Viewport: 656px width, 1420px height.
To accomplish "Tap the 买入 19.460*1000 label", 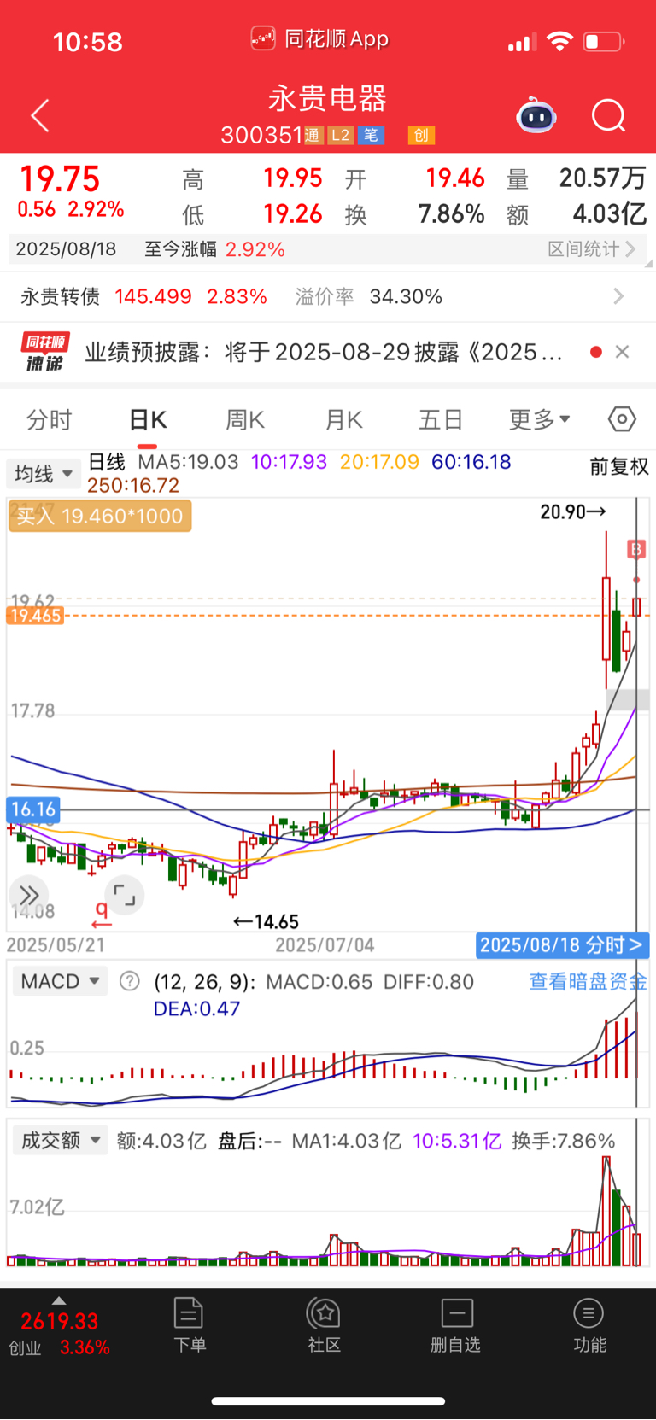I will [x=100, y=516].
